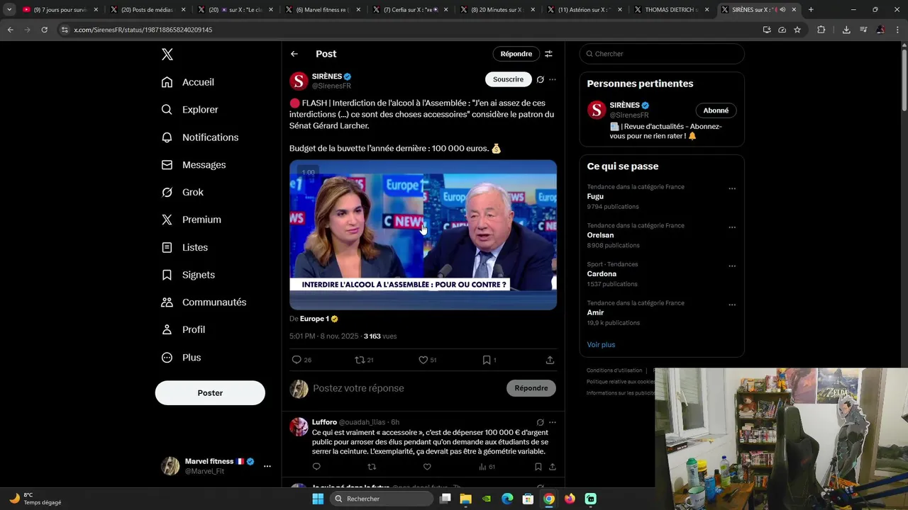908x510 pixels.
Task: Open Messages in the sidebar
Action: 194,165
